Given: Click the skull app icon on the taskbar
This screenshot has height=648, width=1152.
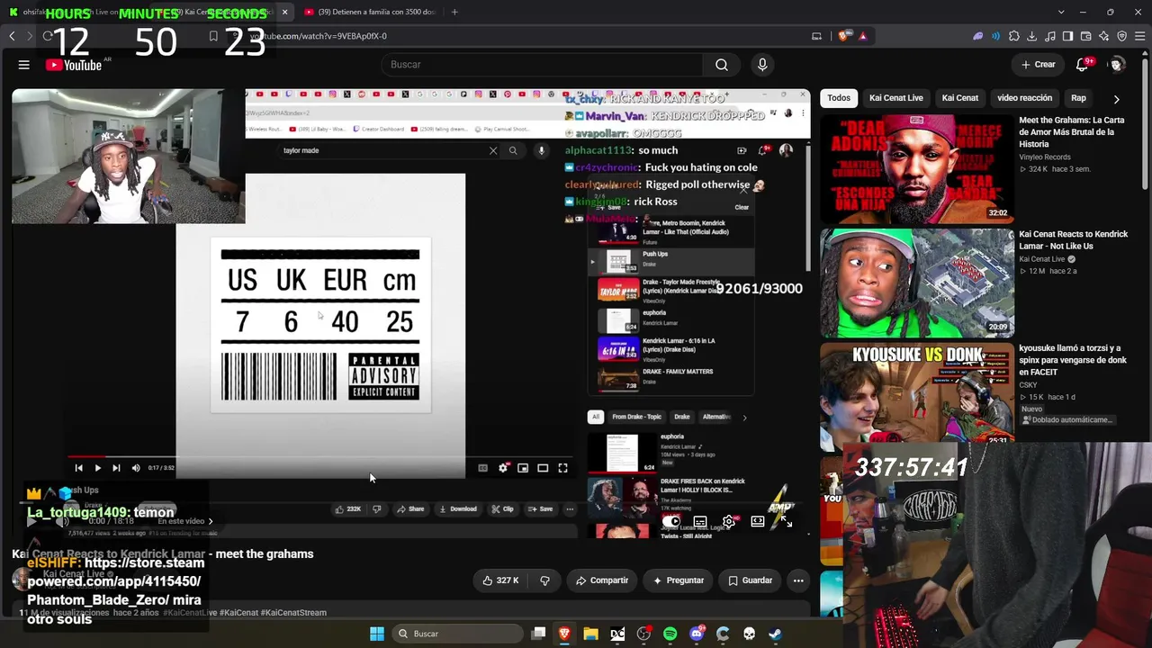Looking at the screenshot, I should pyautogui.click(x=748, y=634).
